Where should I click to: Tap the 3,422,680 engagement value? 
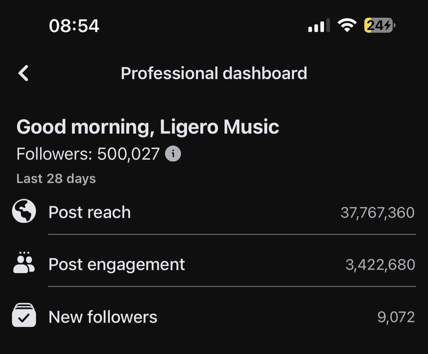(x=380, y=265)
